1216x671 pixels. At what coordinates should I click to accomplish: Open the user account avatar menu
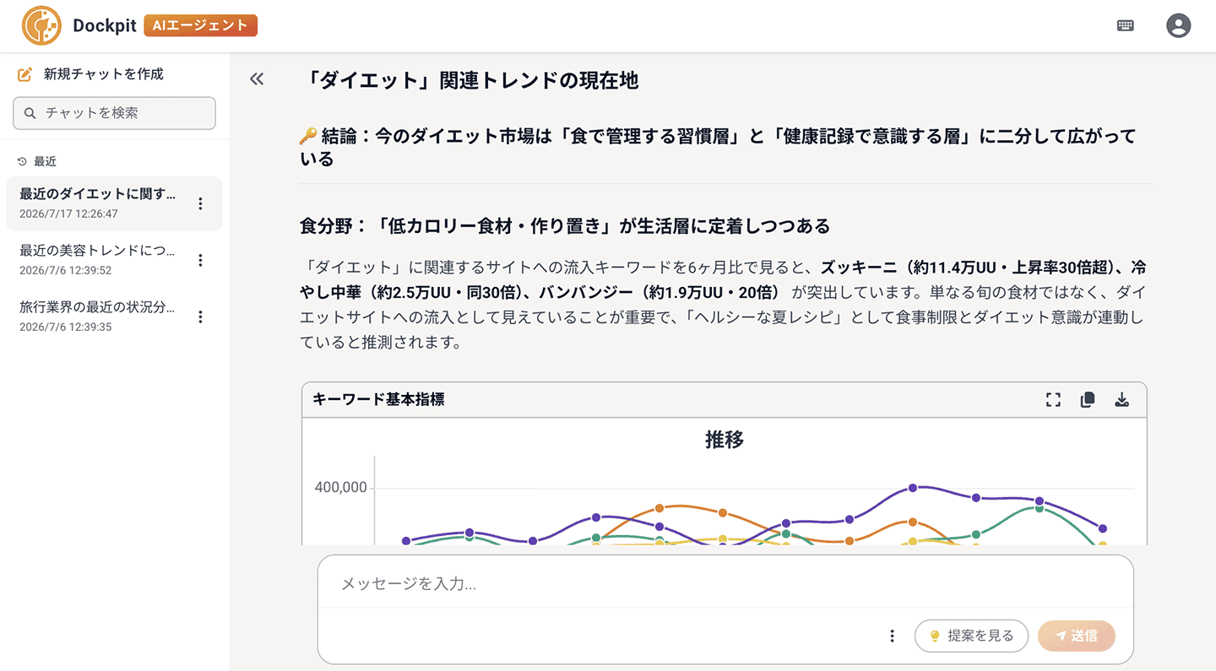tap(1178, 25)
